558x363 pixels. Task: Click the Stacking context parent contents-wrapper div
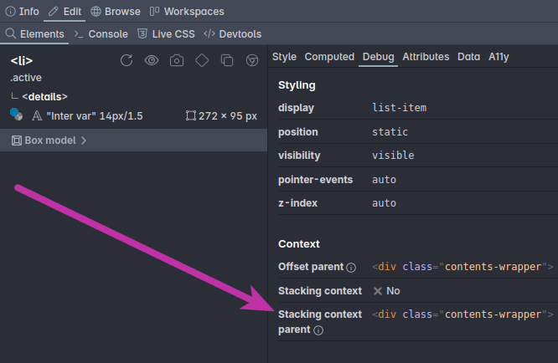point(462,314)
